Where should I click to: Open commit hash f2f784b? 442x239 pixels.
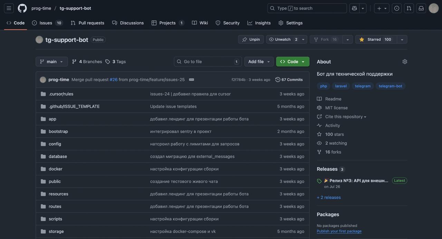[239, 80]
